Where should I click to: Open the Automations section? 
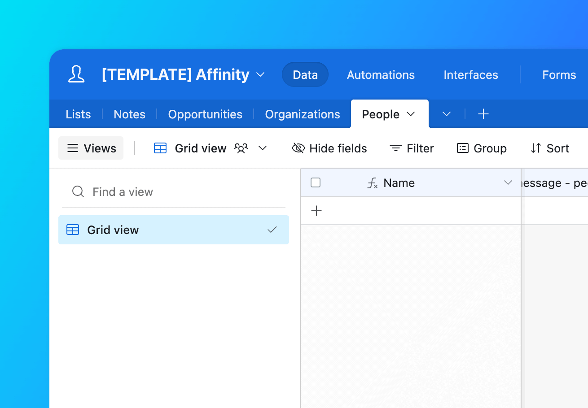click(381, 74)
